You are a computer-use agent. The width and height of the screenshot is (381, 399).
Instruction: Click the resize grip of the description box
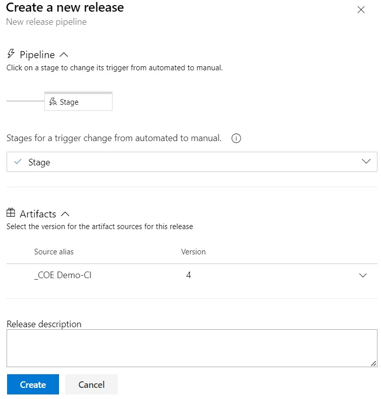373,363
